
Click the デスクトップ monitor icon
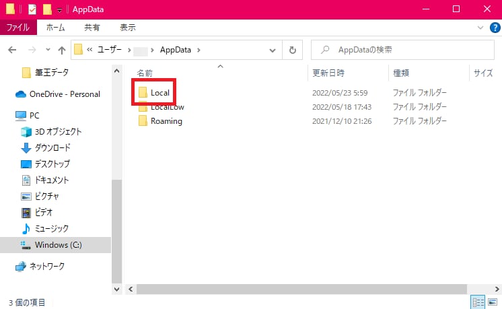pyautogui.click(x=26, y=164)
